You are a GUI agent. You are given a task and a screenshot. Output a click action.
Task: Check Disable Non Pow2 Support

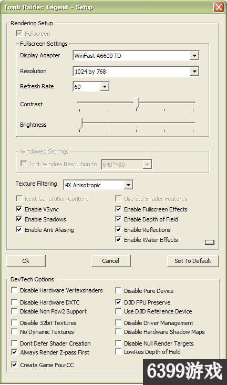(14, 311)
